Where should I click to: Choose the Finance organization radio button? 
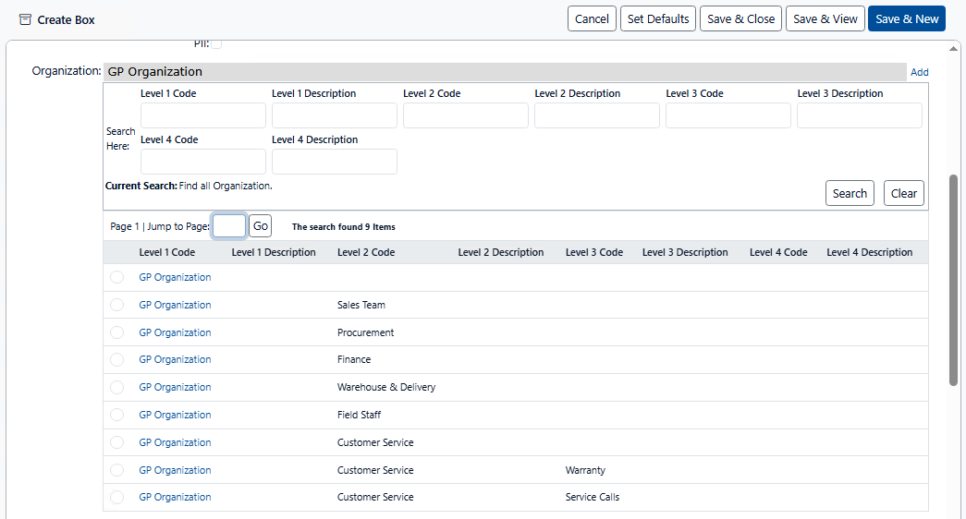[116, 359]
